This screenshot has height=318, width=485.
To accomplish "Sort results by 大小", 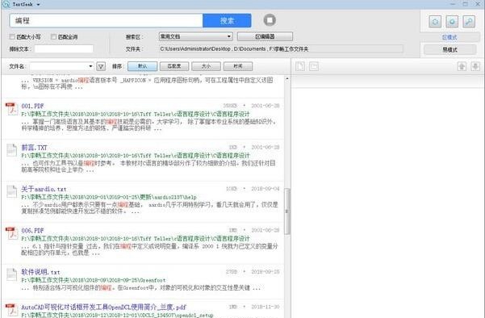I will point(206,66).
